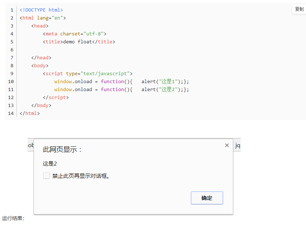Select the partial tab starting with jq
Viewport: 306px width, 227px height.
point(238,145)
